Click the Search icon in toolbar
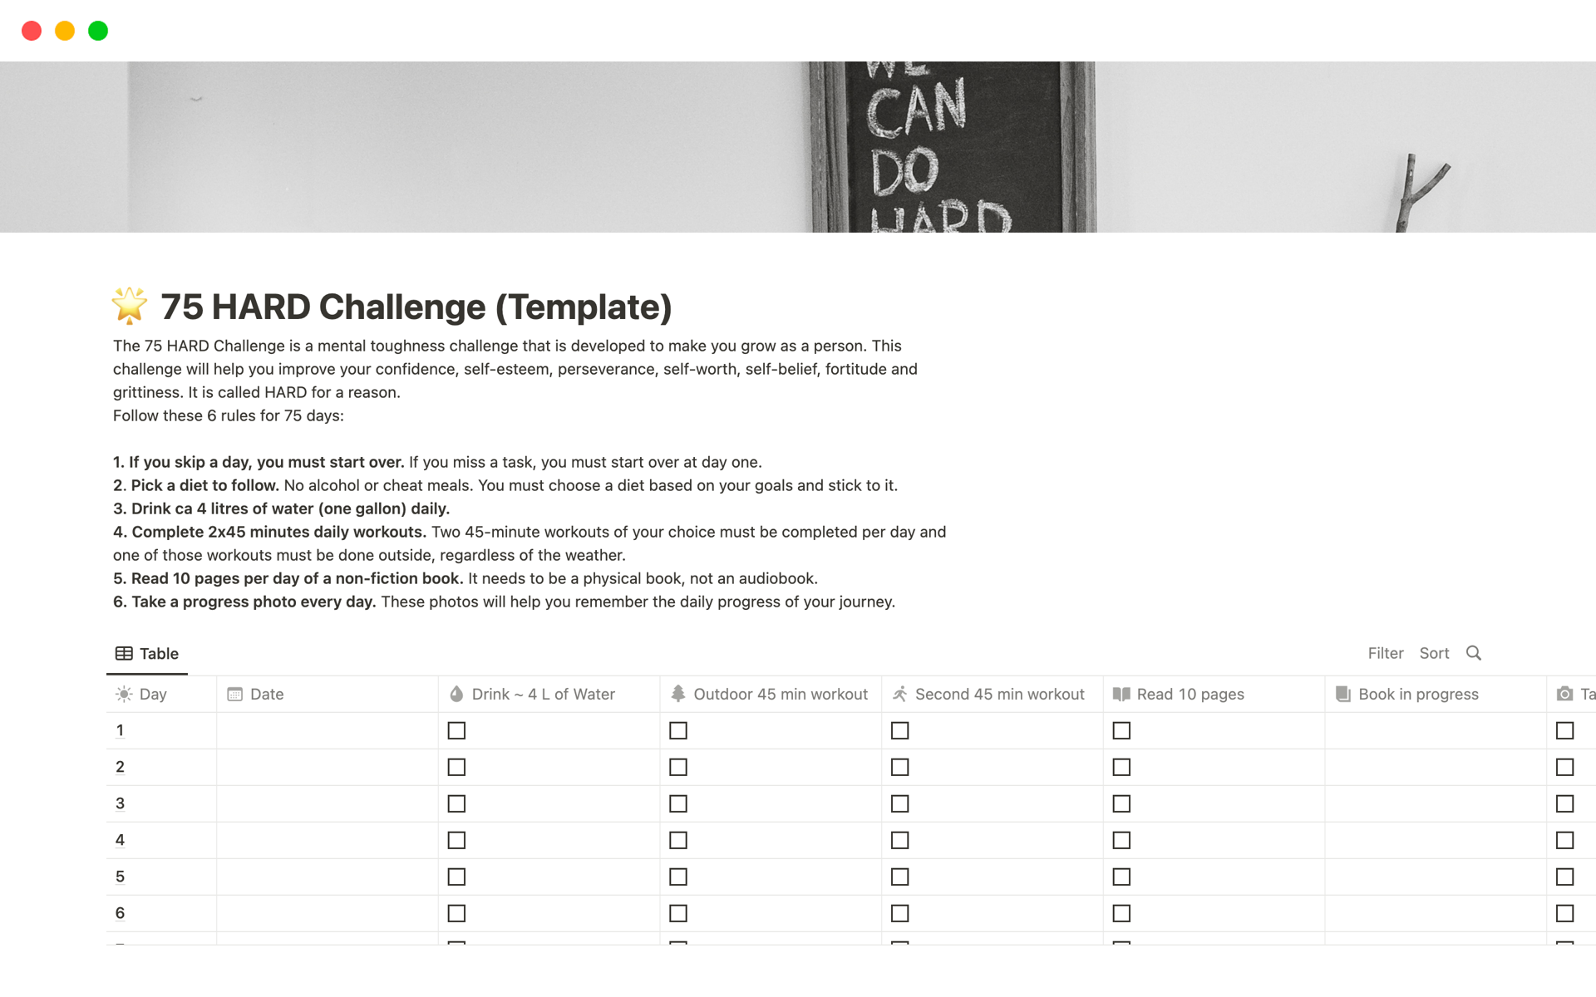This screenshot has height=997, width=1596. [1474, 652]
